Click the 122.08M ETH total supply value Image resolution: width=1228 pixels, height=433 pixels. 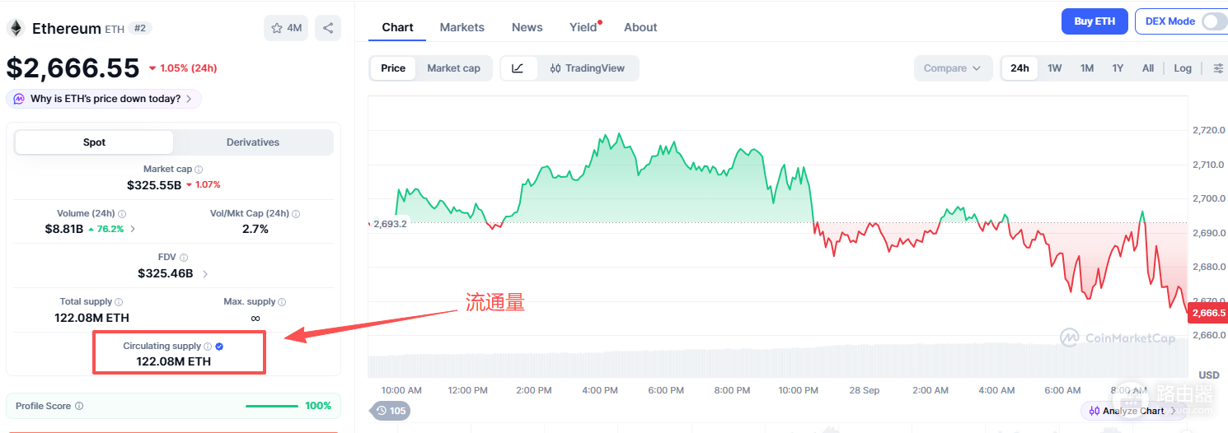pos(91,318)
